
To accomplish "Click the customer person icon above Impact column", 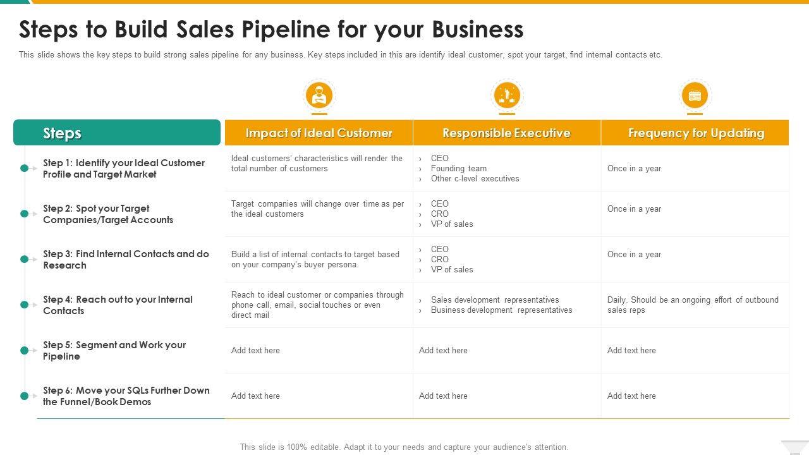I will (319, 95).
